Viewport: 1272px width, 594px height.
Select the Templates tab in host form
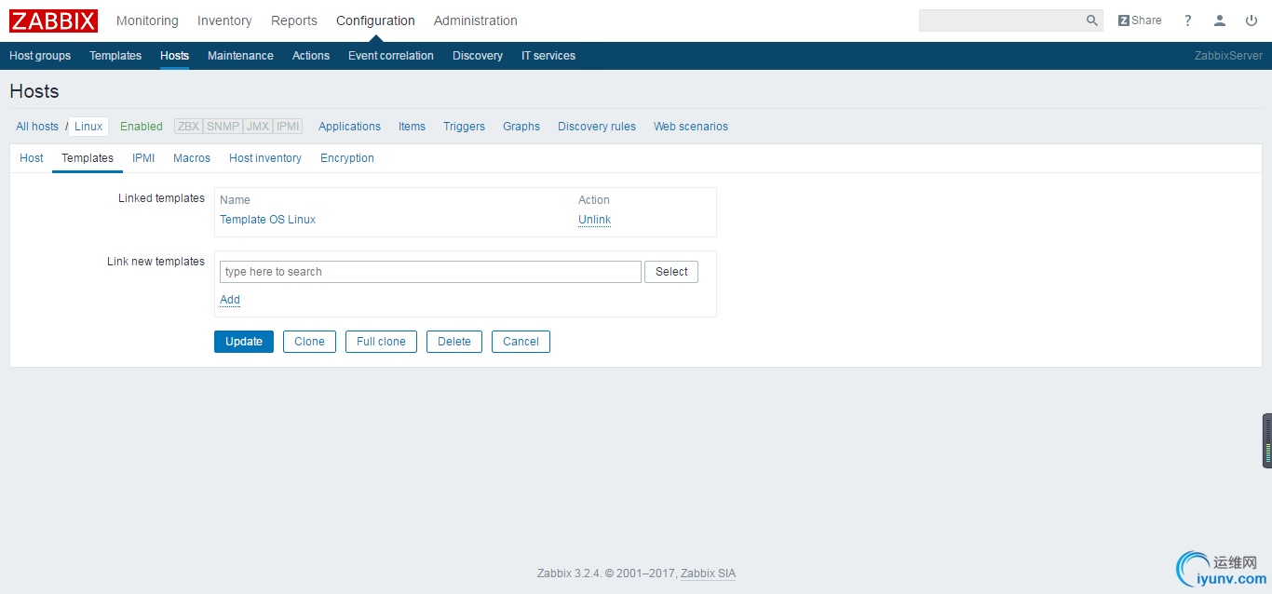[x=88, y=158]
